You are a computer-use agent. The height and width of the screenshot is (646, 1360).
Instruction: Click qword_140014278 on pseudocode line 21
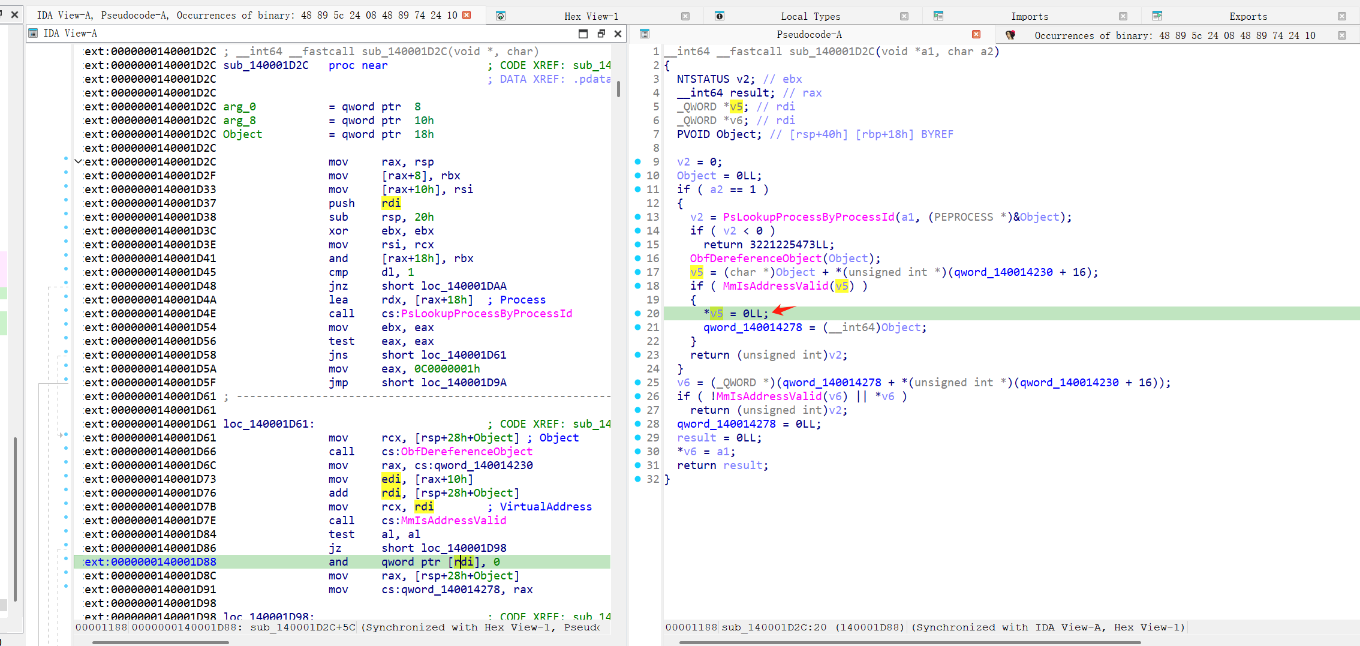click(x=753, y=327)
